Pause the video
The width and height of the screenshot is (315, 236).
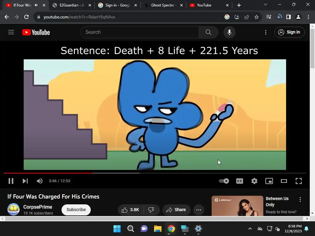(11, 181)
